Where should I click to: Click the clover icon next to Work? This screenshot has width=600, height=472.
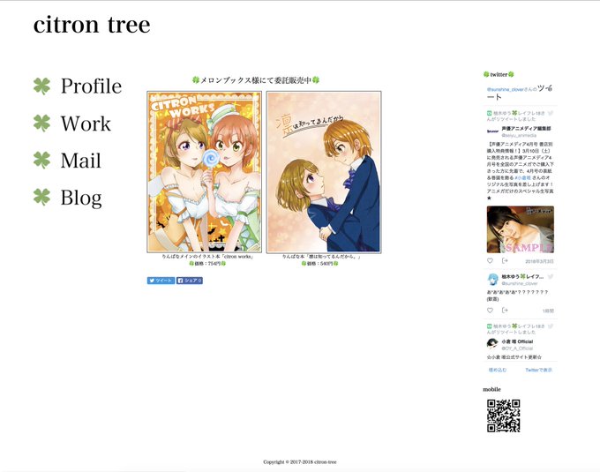41,124
